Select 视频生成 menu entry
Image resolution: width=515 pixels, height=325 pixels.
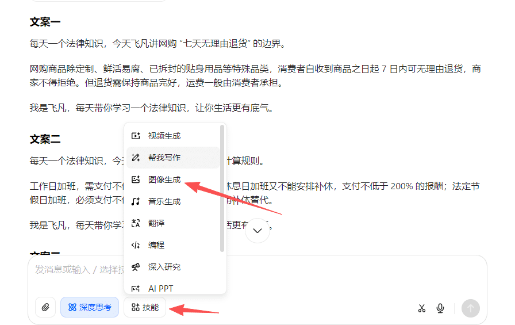tap(164, 136)
